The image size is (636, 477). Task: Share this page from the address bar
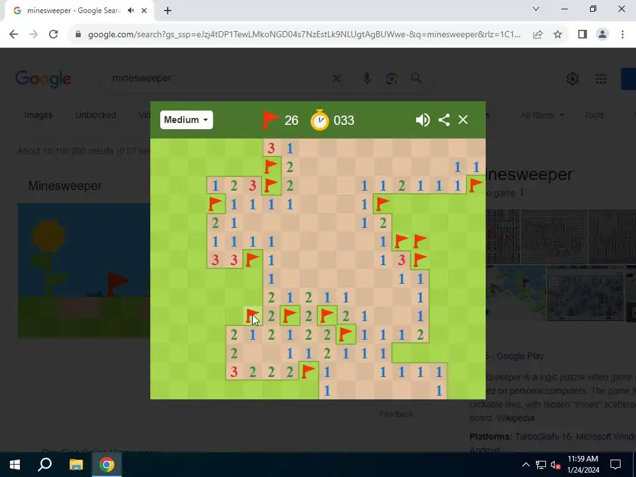pos(538,35)
